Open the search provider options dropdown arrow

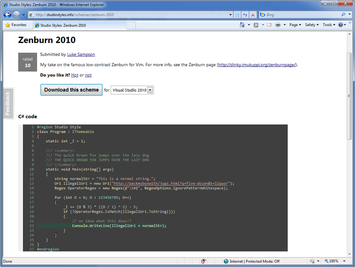[350, 14]
